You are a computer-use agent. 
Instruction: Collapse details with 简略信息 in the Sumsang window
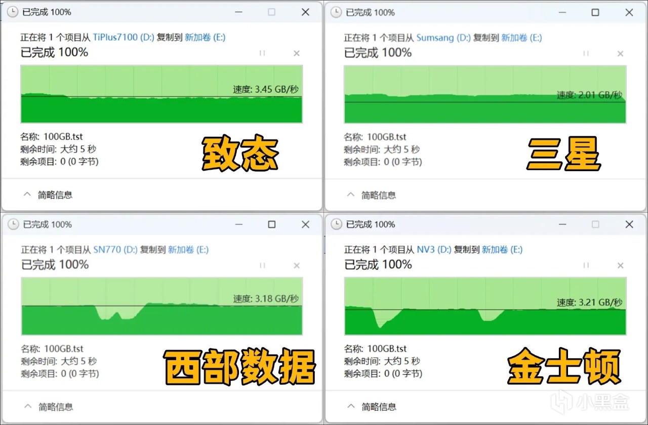point(371,195)
